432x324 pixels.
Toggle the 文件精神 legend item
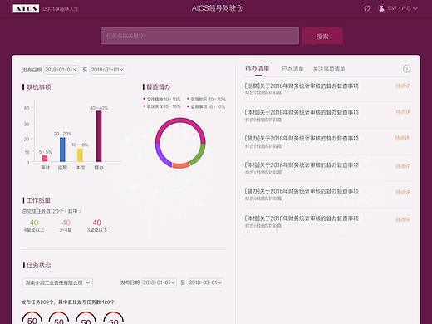(x=162, y=99)
